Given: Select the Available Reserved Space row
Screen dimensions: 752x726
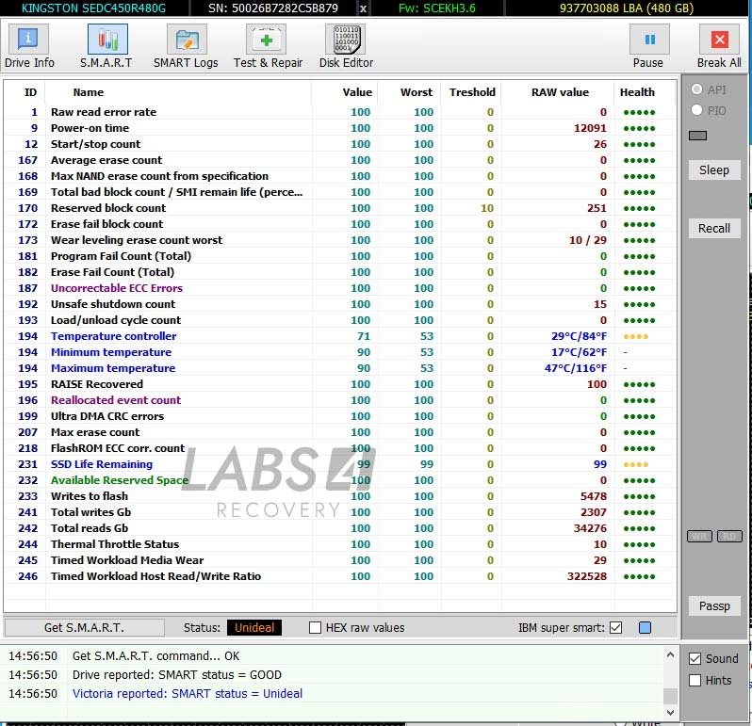Looking at the screenshot, I should click(340, 480).
